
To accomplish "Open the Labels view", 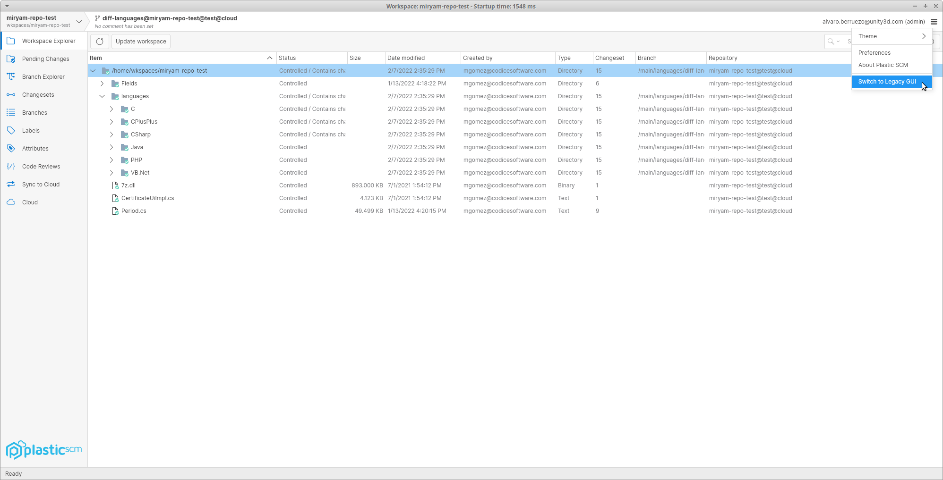I will pyautogui.click(x=30, y=130).
